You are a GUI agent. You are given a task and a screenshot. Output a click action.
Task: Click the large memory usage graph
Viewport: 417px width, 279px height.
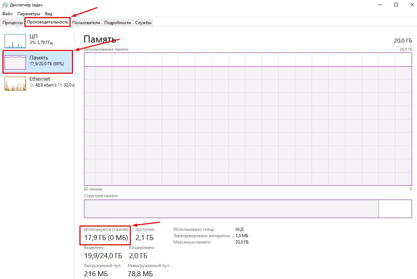click(248, 119)
